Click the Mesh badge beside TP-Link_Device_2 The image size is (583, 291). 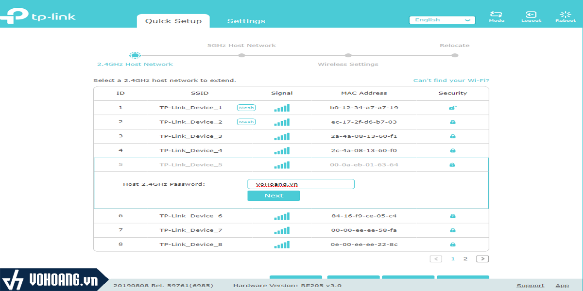(246, 122)
